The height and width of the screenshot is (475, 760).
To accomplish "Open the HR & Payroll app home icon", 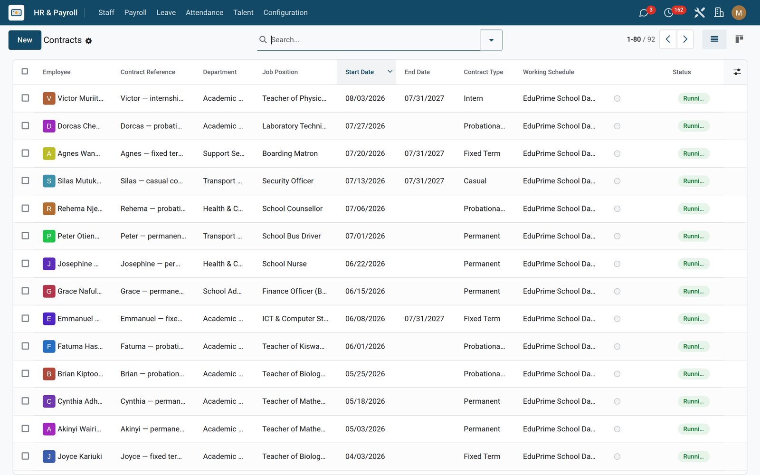I will tap(16, 12).
